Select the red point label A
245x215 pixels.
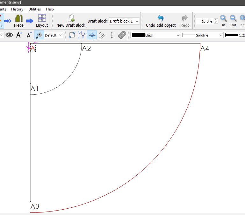(33, 48)
